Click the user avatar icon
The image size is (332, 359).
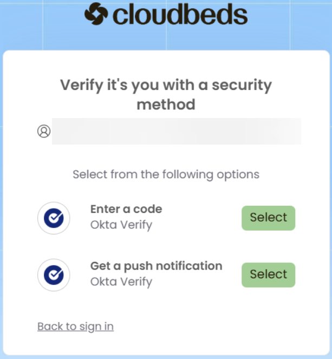pos(44,131)
